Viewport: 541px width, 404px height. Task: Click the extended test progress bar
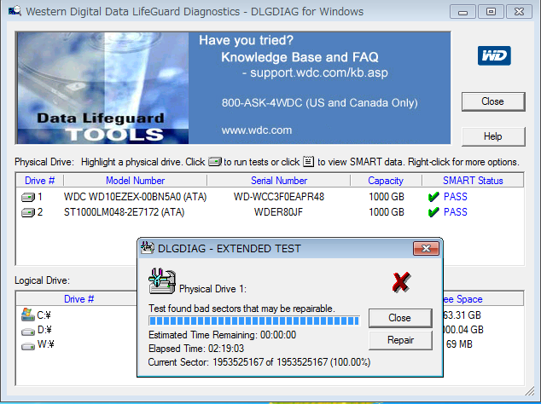254,321
